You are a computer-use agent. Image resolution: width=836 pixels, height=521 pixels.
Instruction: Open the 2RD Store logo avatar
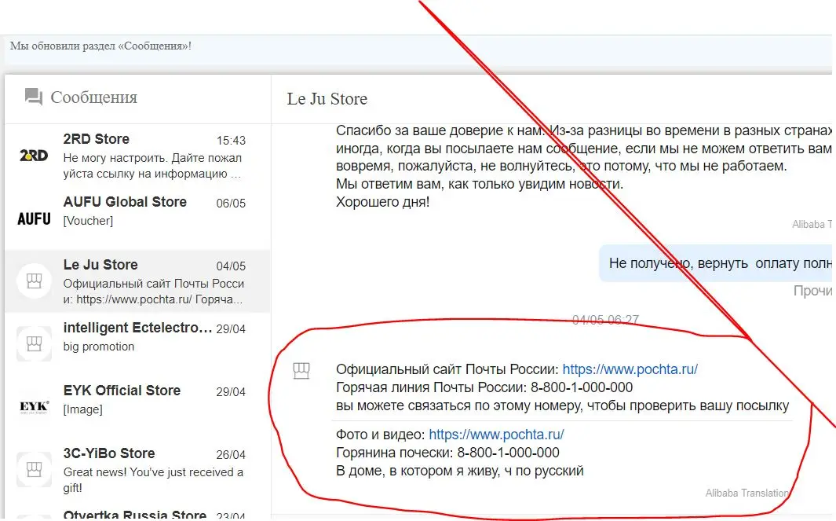(x=34, y=156)
